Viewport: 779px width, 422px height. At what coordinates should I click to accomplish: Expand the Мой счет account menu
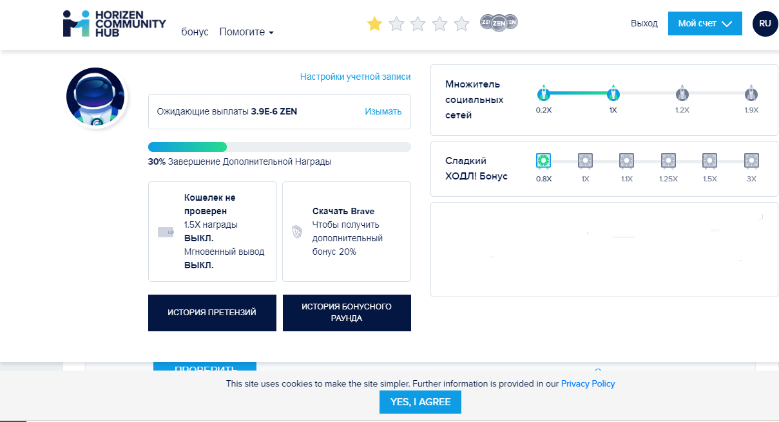tap(705, 23)
